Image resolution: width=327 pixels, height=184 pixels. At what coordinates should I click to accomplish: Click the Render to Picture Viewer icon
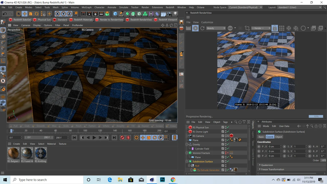click(x=89, y=14)
